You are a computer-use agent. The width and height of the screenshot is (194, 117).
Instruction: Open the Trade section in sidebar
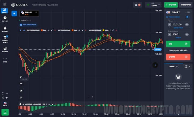4,11
